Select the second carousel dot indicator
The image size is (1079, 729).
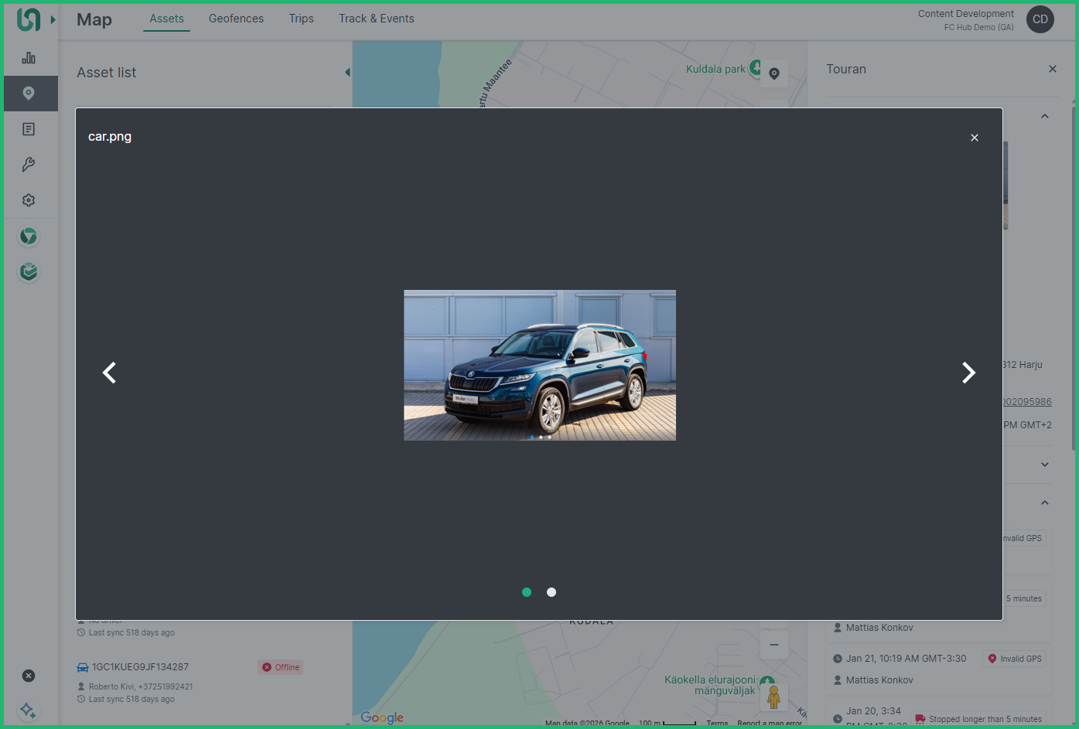tap(551, 592)
